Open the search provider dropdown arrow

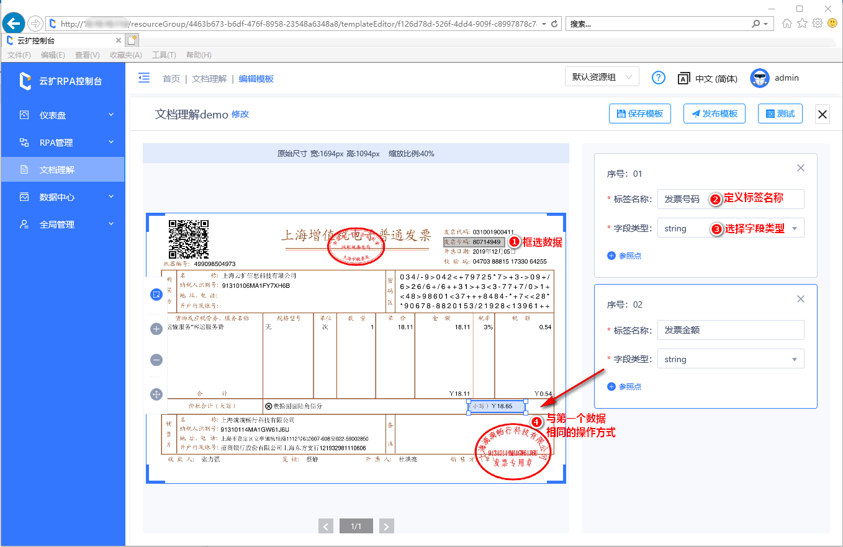tap(766, 24)
